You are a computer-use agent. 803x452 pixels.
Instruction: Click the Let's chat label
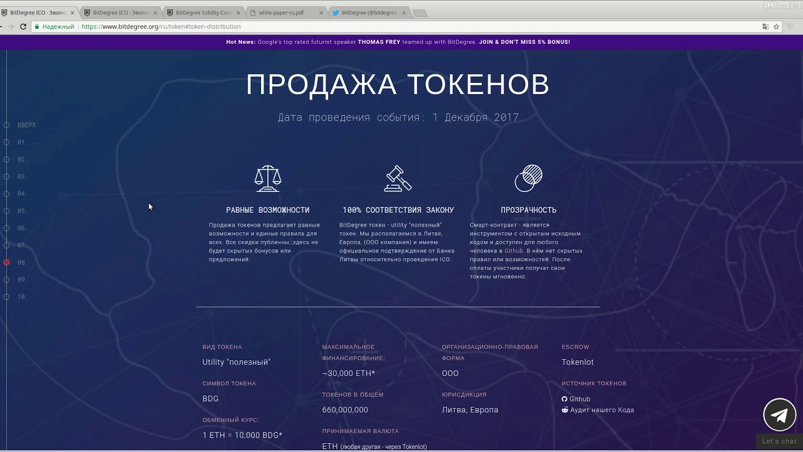(779, 441)
